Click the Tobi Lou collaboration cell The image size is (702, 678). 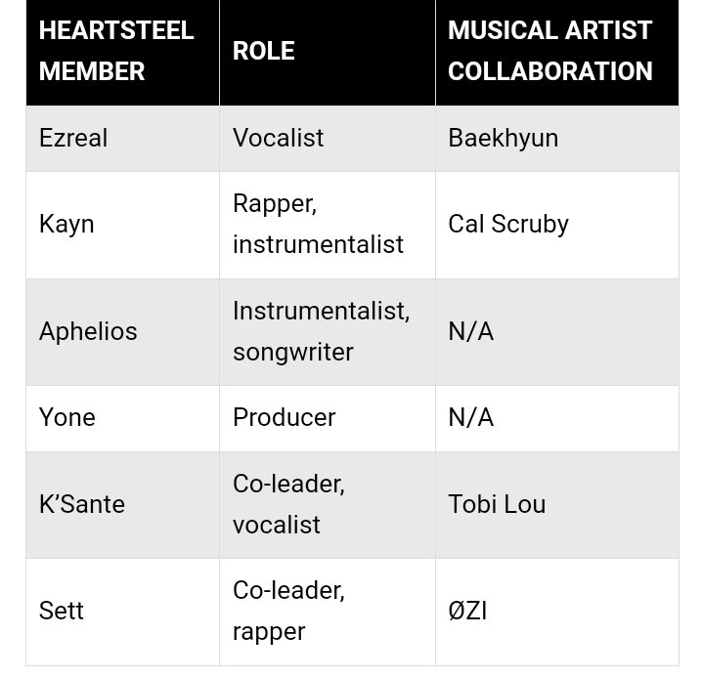click(497, 504)
